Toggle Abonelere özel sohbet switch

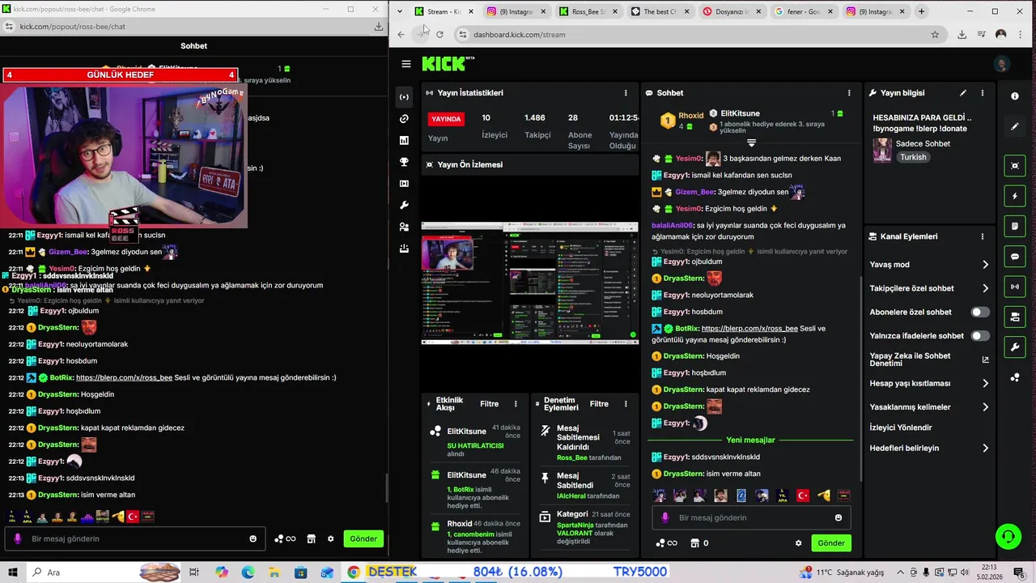979,312
